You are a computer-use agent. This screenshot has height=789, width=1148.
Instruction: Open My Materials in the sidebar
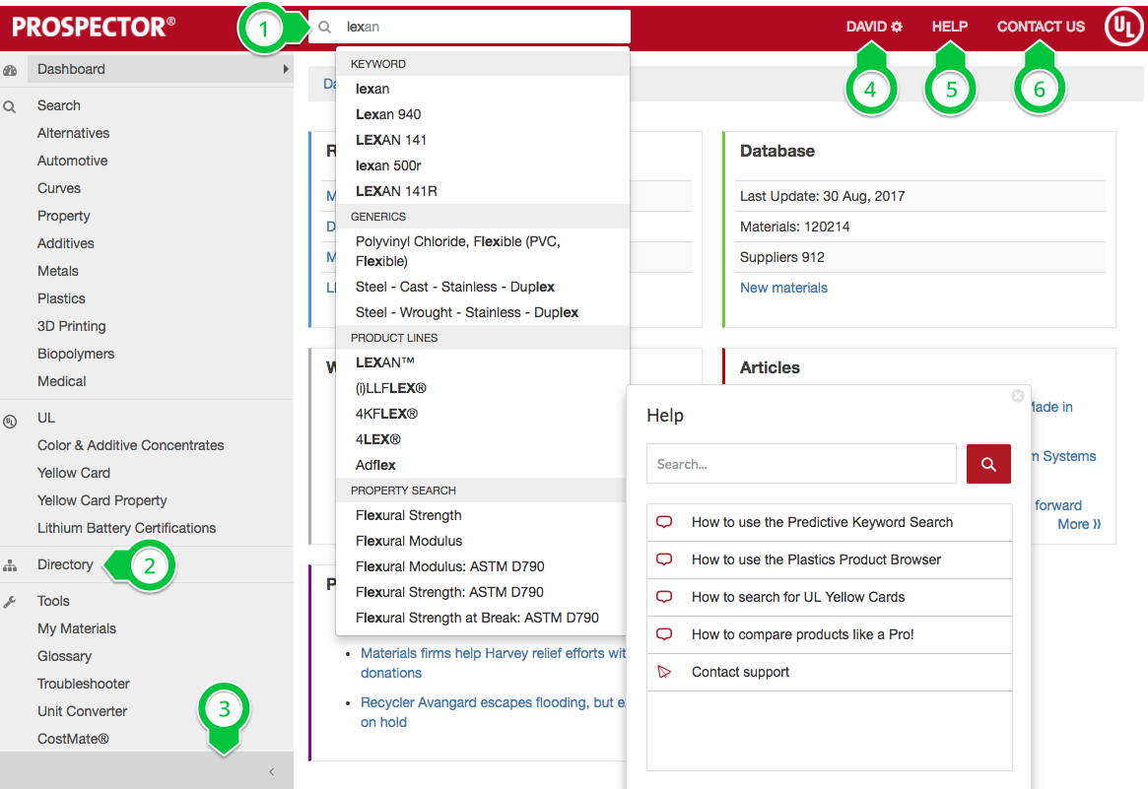[76, 628]
